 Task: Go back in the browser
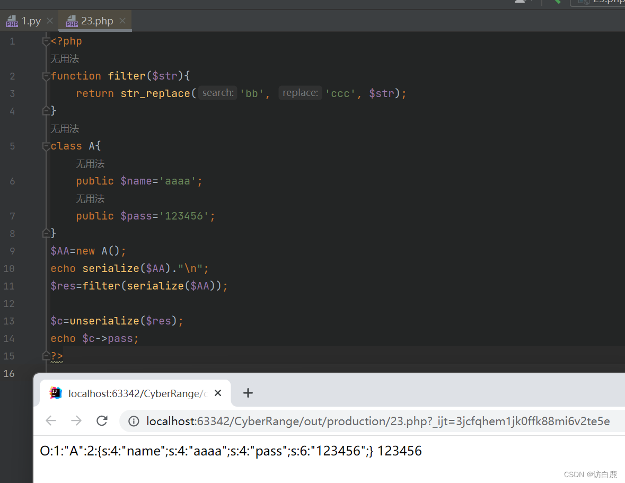tap(51, 421)
